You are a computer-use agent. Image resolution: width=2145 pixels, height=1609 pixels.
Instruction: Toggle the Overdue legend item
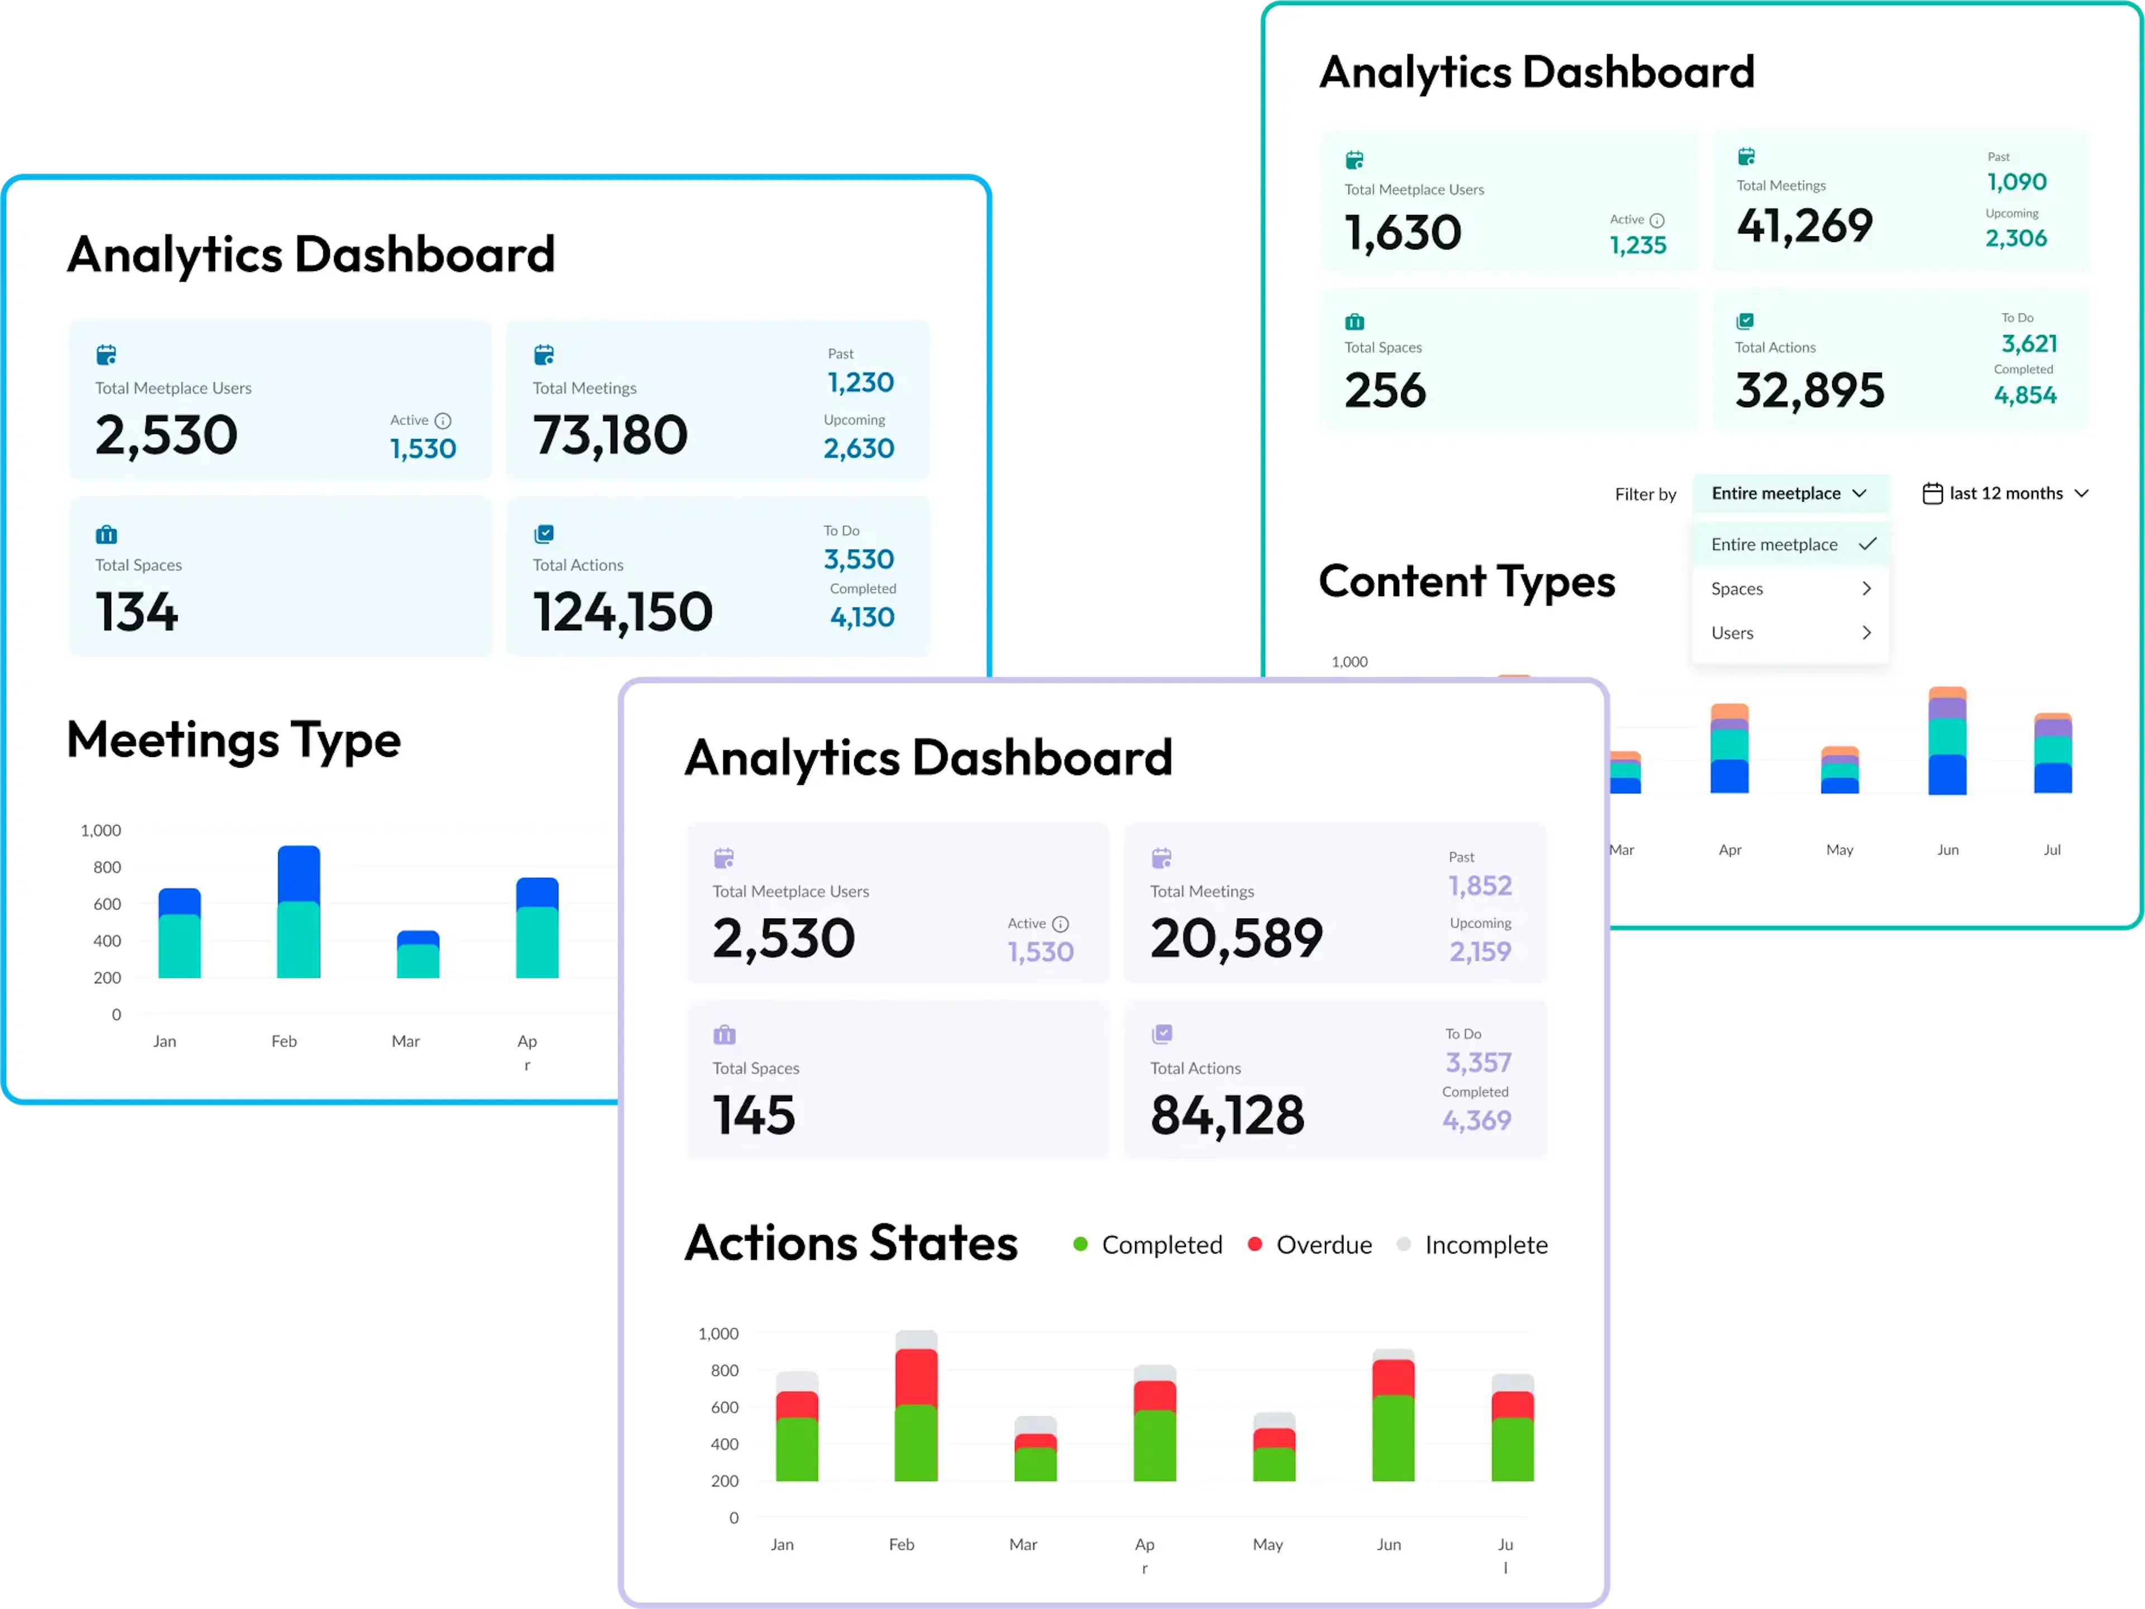click(x=1310, y=1244)
